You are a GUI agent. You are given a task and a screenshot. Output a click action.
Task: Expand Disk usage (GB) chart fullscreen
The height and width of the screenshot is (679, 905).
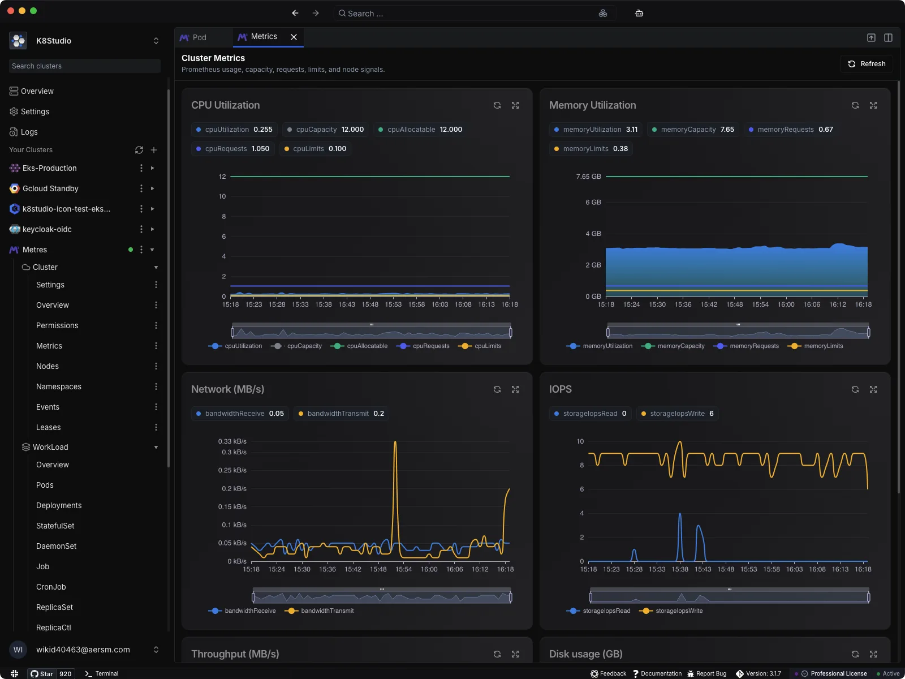click(x=873, y=654)
